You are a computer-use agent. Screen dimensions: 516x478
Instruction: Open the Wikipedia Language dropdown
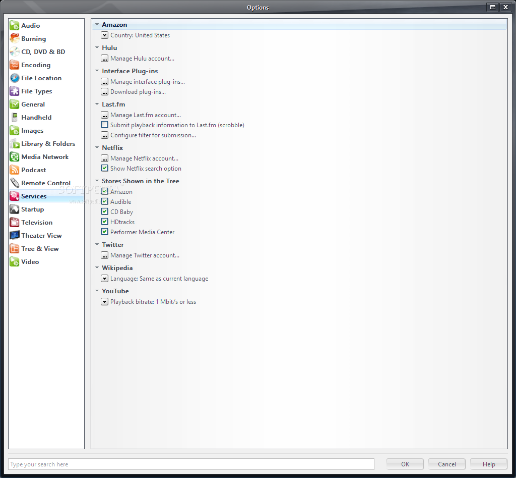pos(105,279)
